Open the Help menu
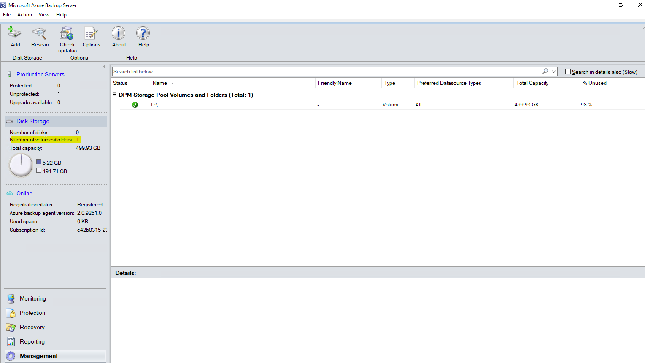This screenshot has height=363, width=645. click(x=61, y=15)
